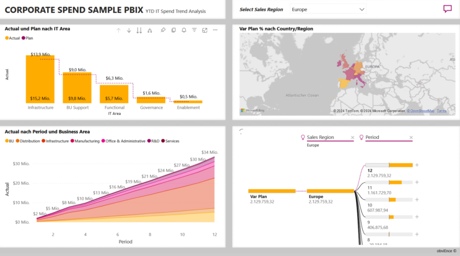Screen dimensions: 460x256
Task: Click the "Var Plan % nach Country/Region" title
Action: 276,28
